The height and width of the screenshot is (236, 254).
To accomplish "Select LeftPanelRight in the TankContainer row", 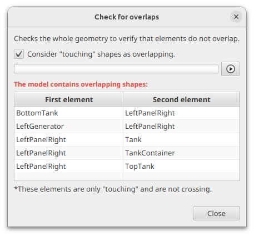I will click(x=69, y=153).
